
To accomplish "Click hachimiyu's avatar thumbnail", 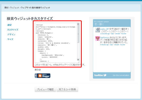I will click(98, 39).
